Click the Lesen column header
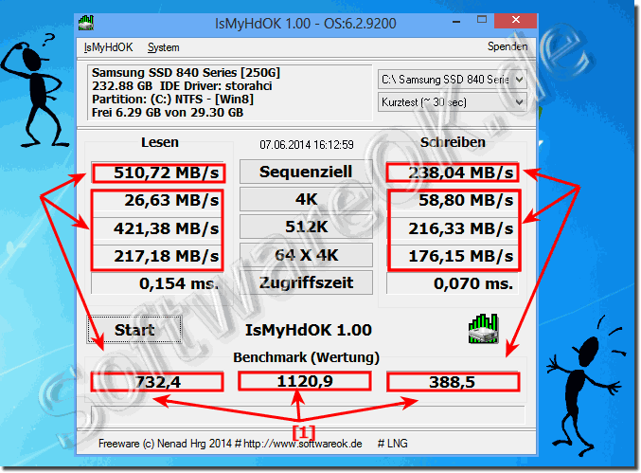 pos(160,142)
